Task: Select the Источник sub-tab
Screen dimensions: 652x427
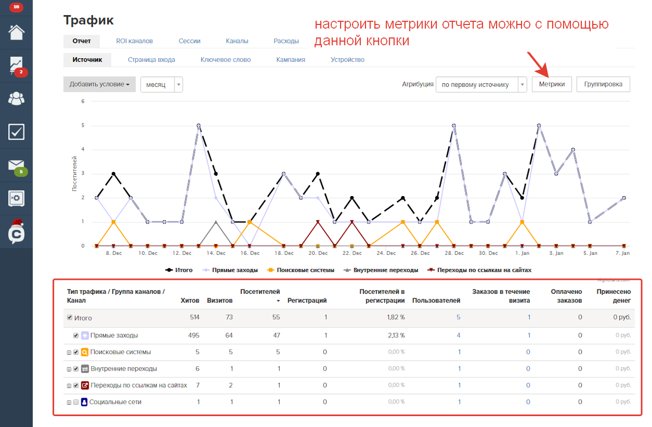Action: click(x=87, y=60)
